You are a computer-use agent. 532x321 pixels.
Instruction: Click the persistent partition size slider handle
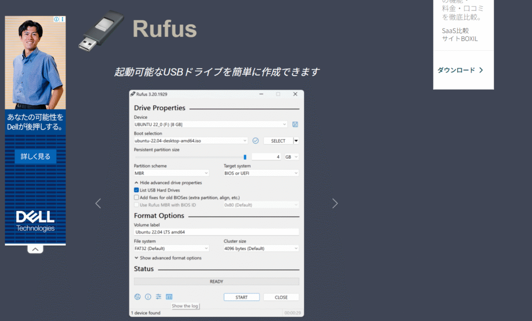pos(245,157)
